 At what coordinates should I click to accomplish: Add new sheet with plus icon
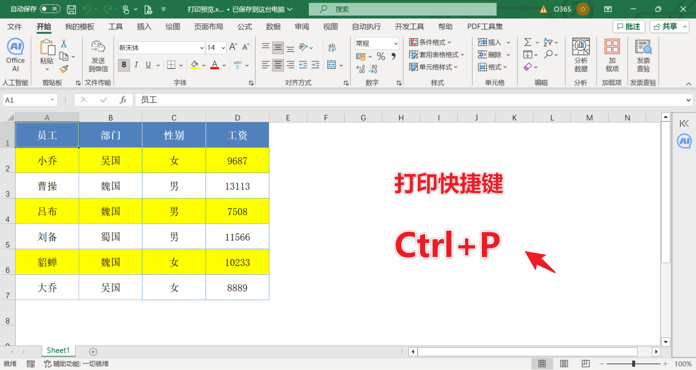93,351
